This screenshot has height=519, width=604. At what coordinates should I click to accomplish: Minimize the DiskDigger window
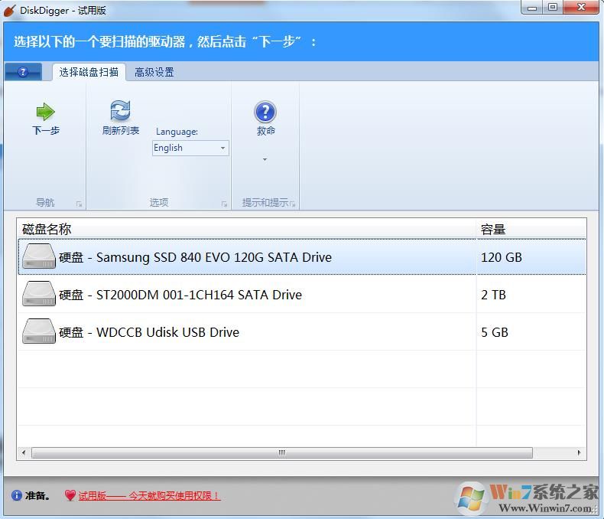tap(532, 8)
